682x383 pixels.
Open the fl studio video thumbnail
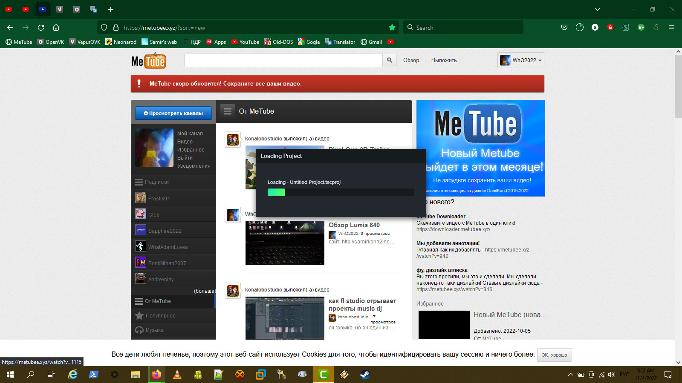click(x=285, y=318)
